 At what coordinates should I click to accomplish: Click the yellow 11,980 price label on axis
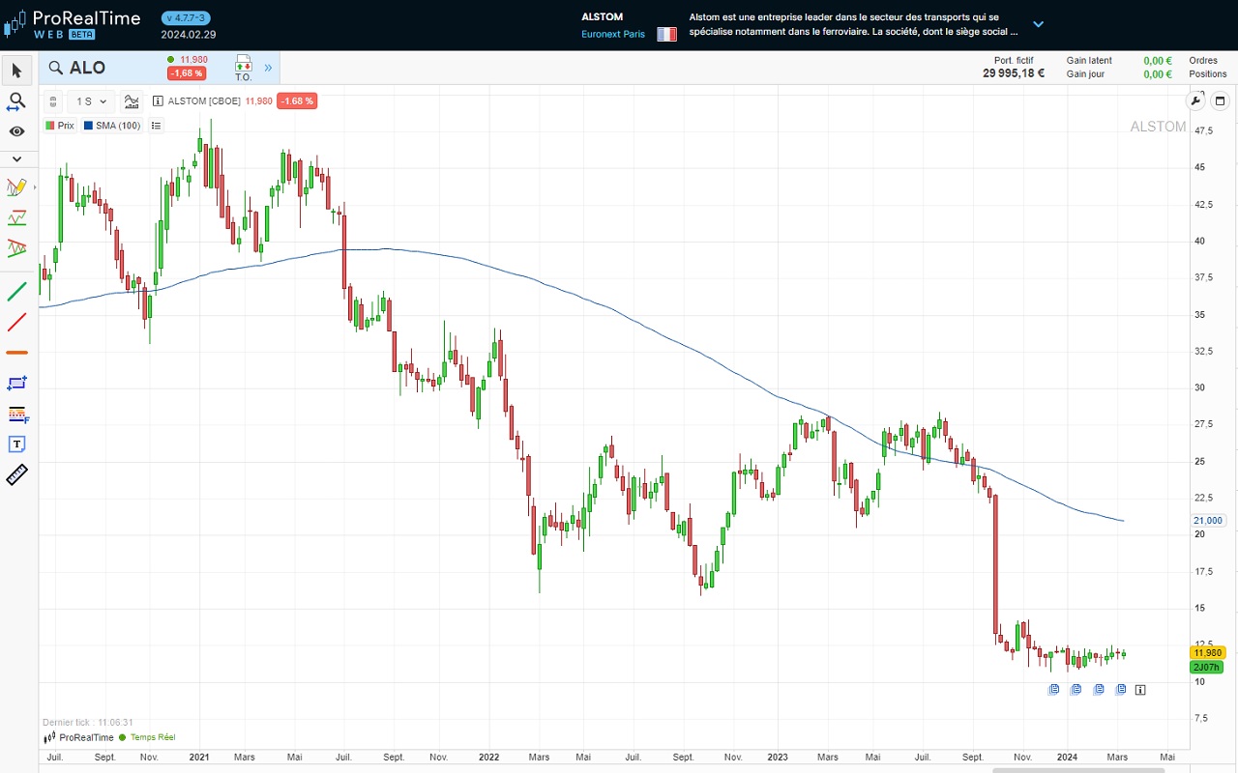pyautogui.click(x=1209, y=652)
